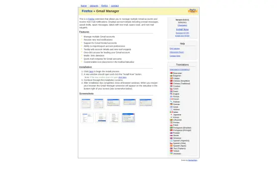Click the Greek flag icon
Viewport: 277px width, 189px height.
[x=171, y=107]
